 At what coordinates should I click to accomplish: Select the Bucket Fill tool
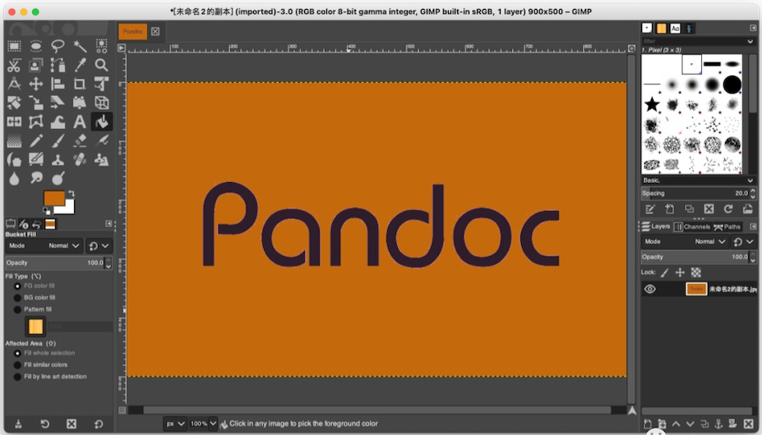[102, 121]
